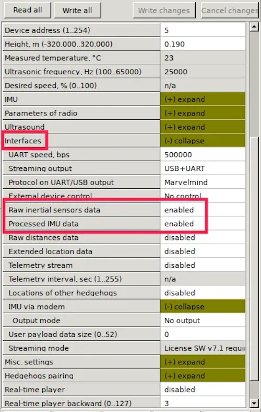Image resolution: width=261 pixels, height=412 pixels.
Task: Click the Read all button
Action: [28, 10]
